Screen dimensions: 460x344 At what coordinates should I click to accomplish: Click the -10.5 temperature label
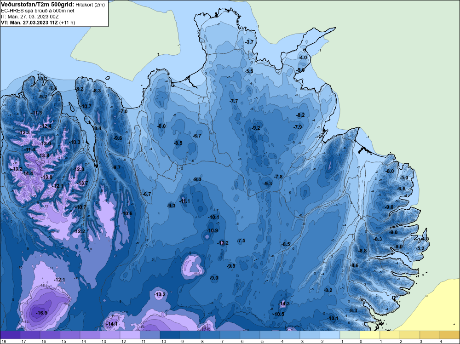[278, 314]
